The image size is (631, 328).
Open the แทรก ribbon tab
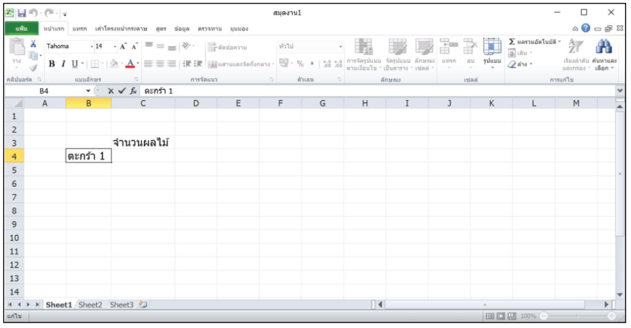click(x=79, y=29)
